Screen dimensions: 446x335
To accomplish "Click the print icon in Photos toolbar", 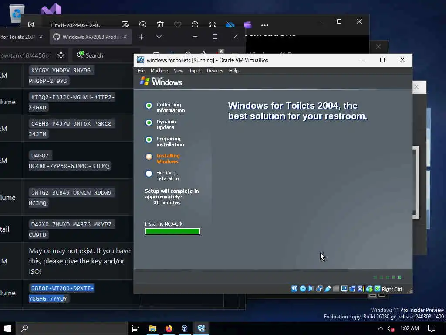I will tap(213, 25).
